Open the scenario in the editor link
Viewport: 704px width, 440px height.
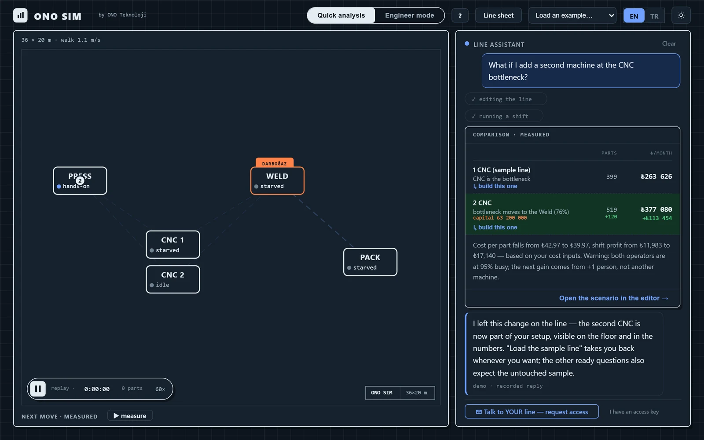(614, 298)
